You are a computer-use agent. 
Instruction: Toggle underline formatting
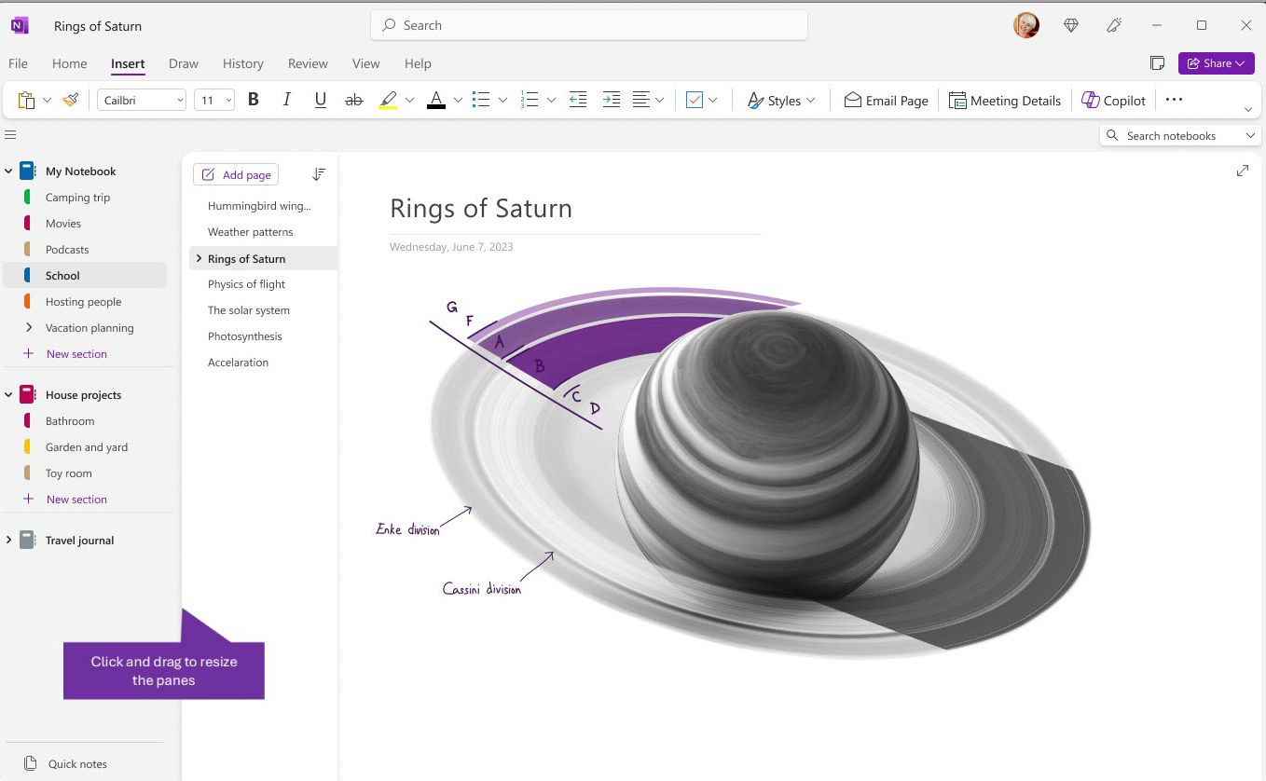pos(320,100)
